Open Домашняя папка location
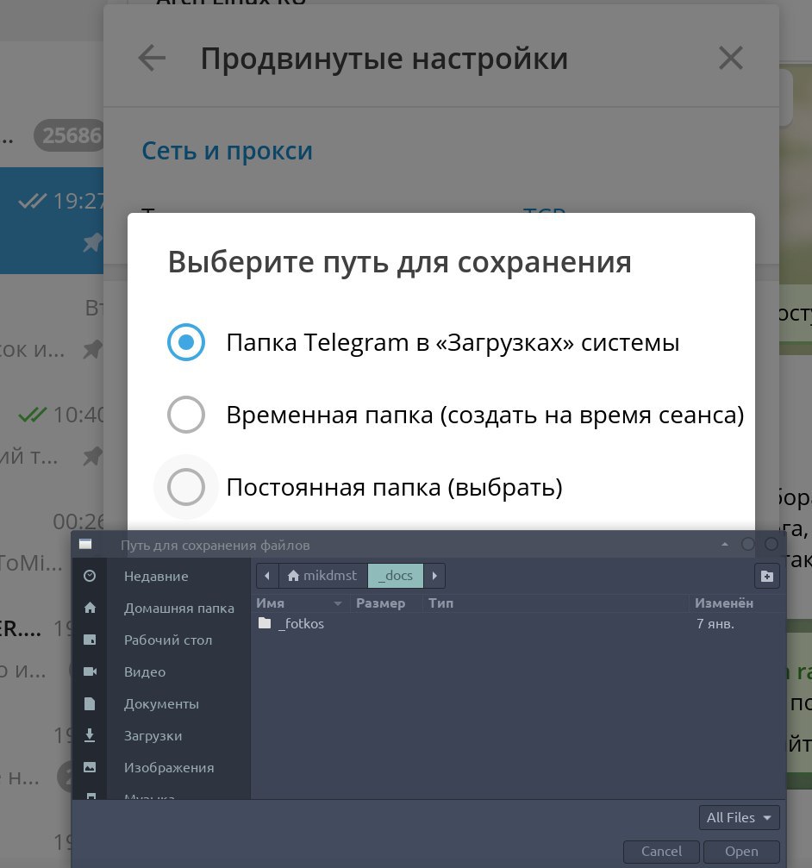Screen dimensions: 812x868 (x=178, y=608)
